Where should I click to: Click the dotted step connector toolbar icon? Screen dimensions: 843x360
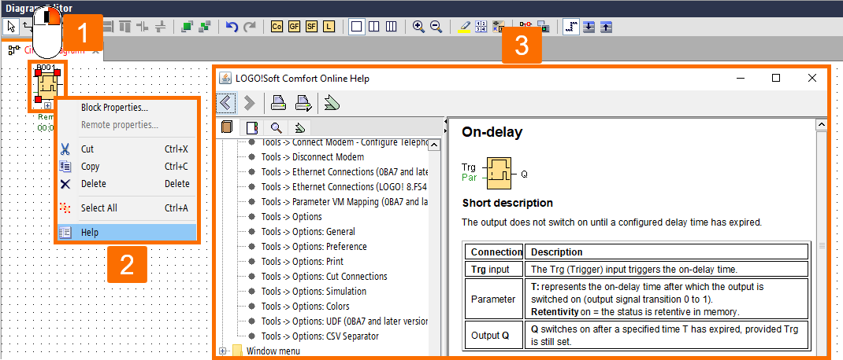[x=571, y=26]
